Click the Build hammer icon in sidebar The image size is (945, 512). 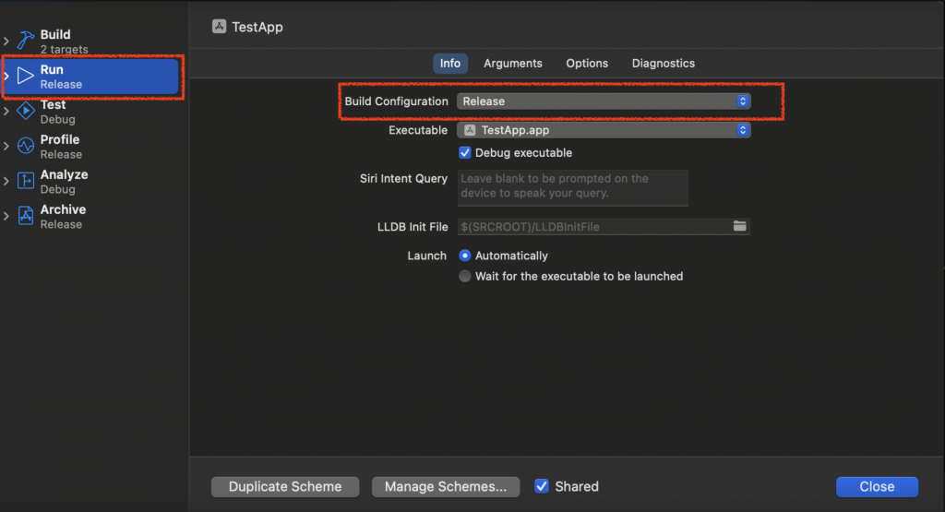25,42
